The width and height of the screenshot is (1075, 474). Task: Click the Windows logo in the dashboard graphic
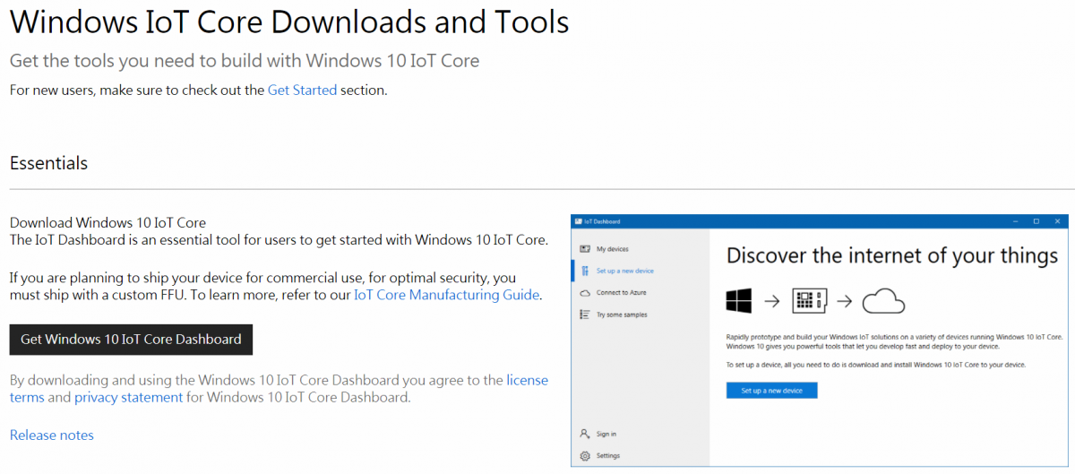coord(738,302)
